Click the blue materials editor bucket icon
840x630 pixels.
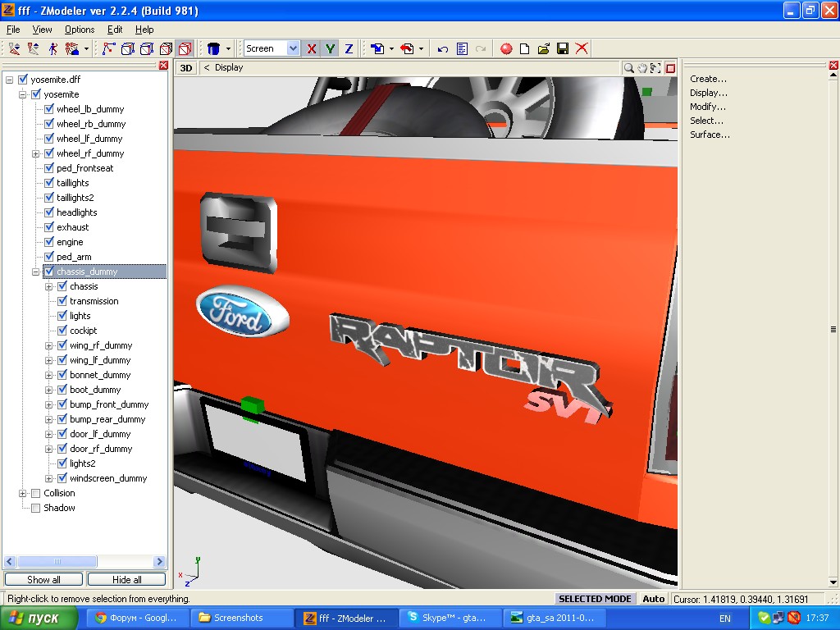tap(213, 48)
